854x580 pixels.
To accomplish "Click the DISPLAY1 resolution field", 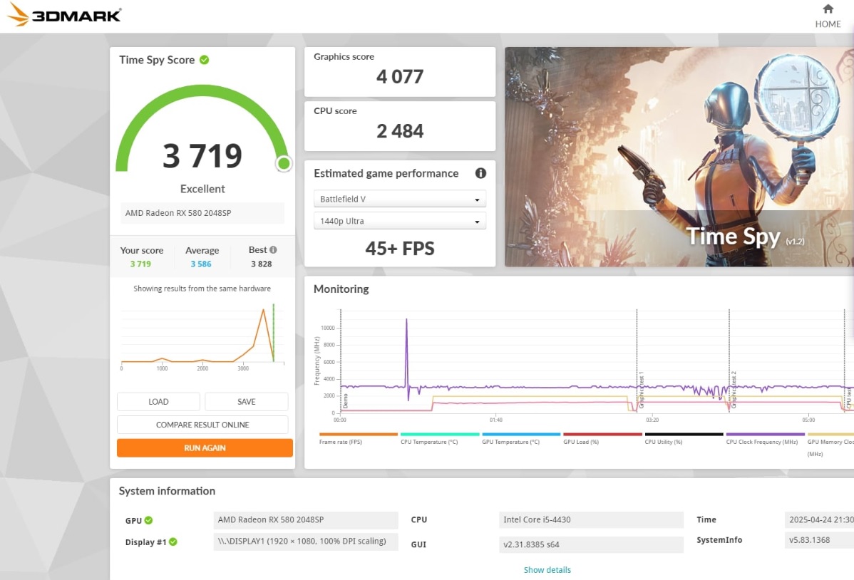I will click(306, 542).
